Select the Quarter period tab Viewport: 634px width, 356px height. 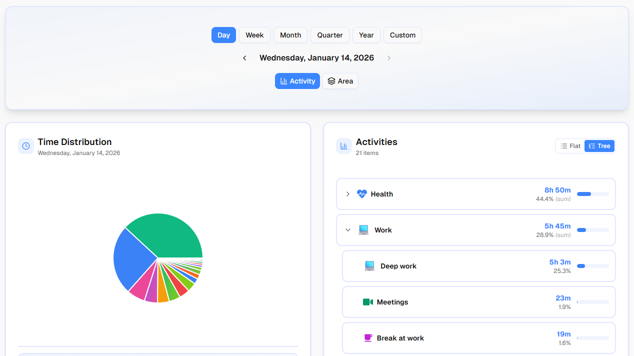pyautogui.click(x=330, y=35)
